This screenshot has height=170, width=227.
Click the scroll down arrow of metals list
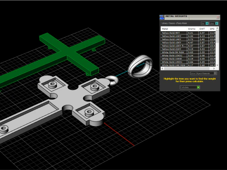point(218,65)
